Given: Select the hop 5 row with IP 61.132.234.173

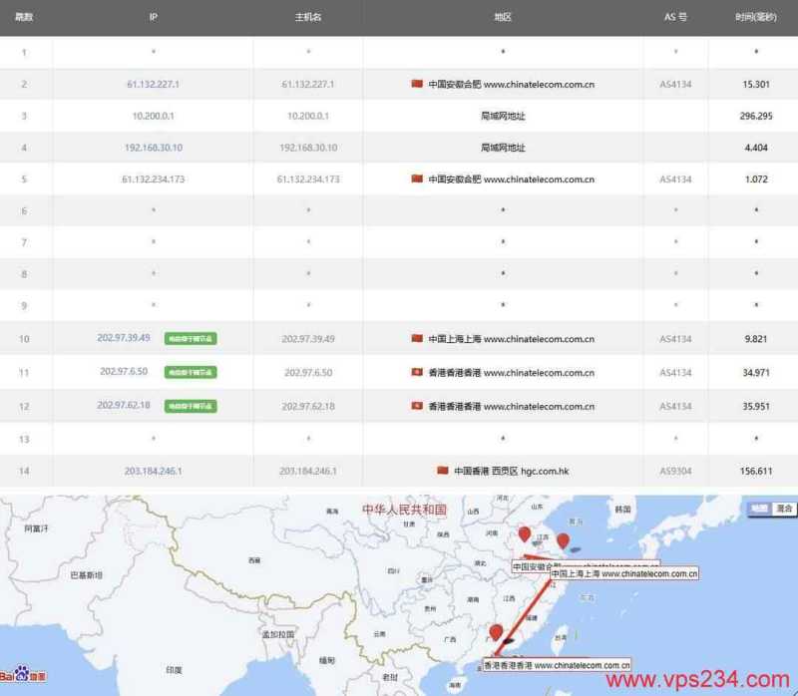Looking at the screenshot, I should [x=399, y=179].
